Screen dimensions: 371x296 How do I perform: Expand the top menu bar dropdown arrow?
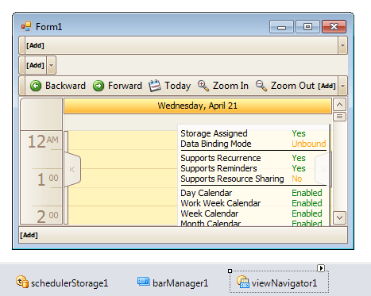[342, 45]
